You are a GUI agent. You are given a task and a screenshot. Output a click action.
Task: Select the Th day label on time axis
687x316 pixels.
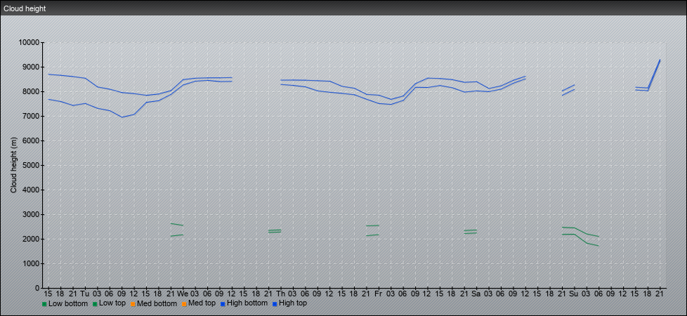click(280, 293)
